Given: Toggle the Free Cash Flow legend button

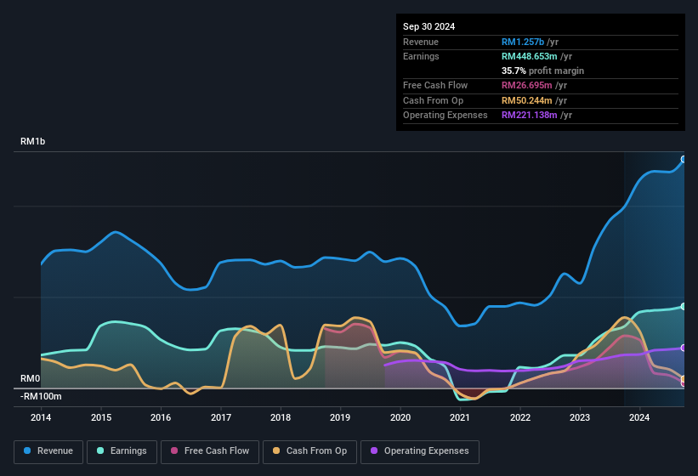Looking at the screenshot, I should [x=210, y=451].
